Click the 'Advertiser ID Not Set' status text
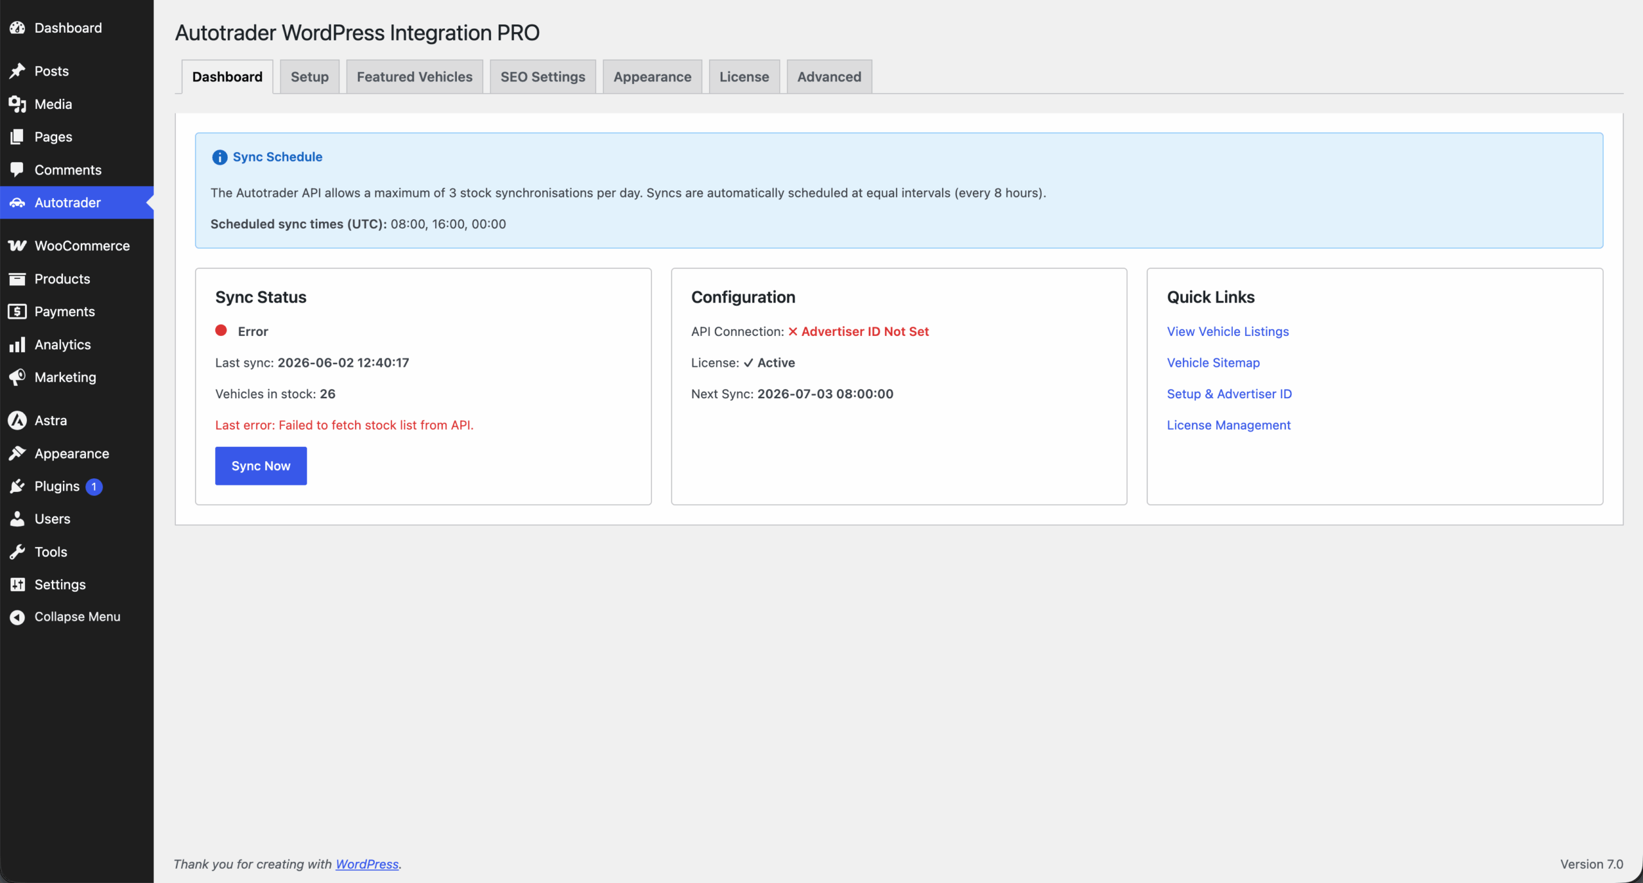This screenshot has height=883, width=1643. (865, 332)
